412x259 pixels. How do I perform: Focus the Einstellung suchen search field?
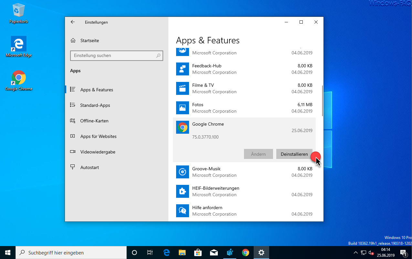click(x=117, y=55)
